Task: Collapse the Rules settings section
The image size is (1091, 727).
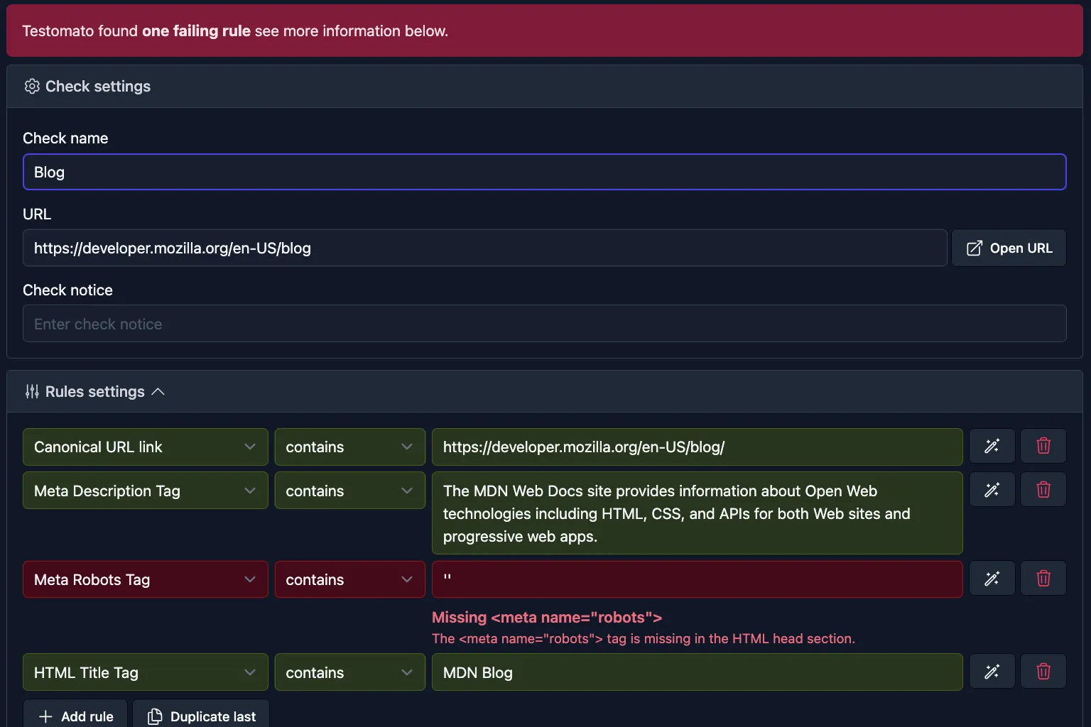Action: click(158, 391)
